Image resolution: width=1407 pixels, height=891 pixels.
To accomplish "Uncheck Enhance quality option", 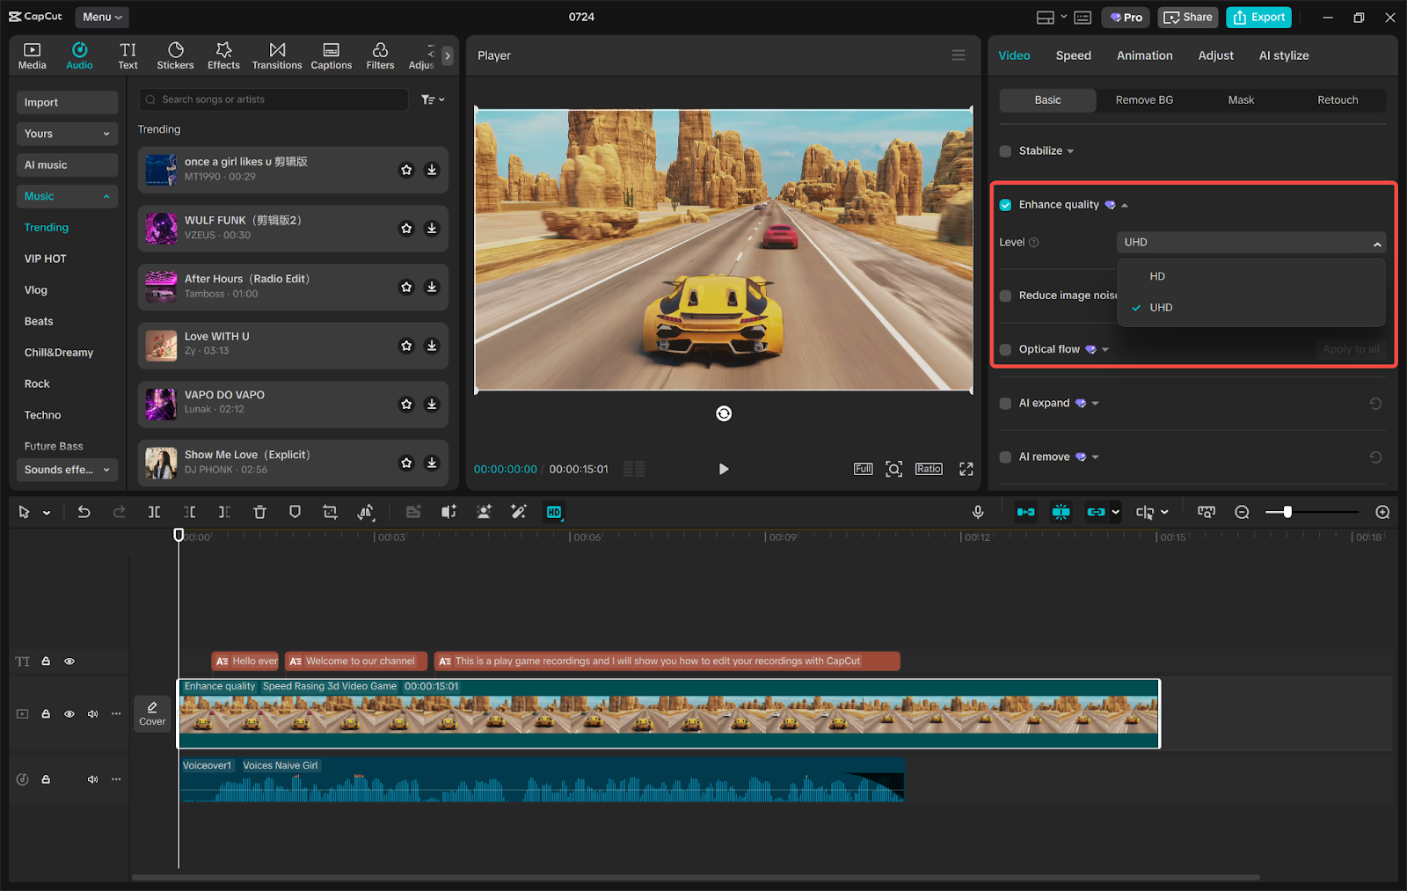I will (1005, 205).
